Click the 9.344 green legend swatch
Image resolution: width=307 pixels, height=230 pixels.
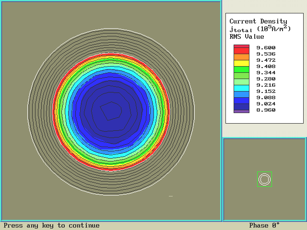pyautogui.click(x=241, y=75)
